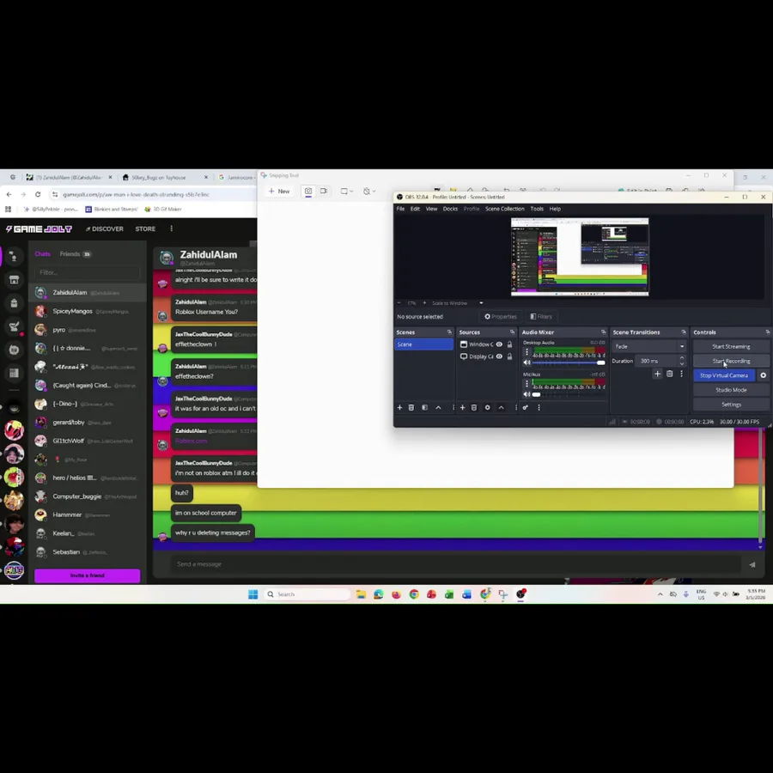Screen dimensions: 773x773
Task: Open OBS Settings button
Action: click(731, 405)
